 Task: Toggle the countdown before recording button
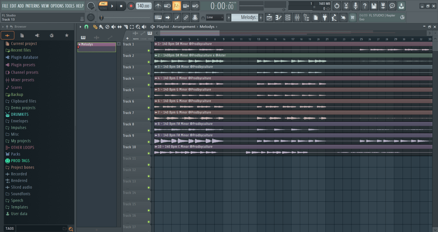(x=176, y=6)
